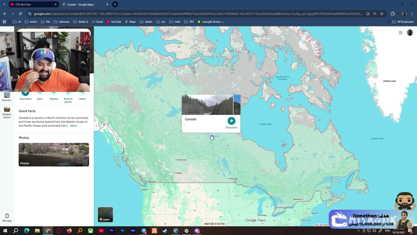Click the Directions icon in the Canada popup card
Image resolution: width=417 pixels, height=235 pixels.
click(x=231, y=121)
